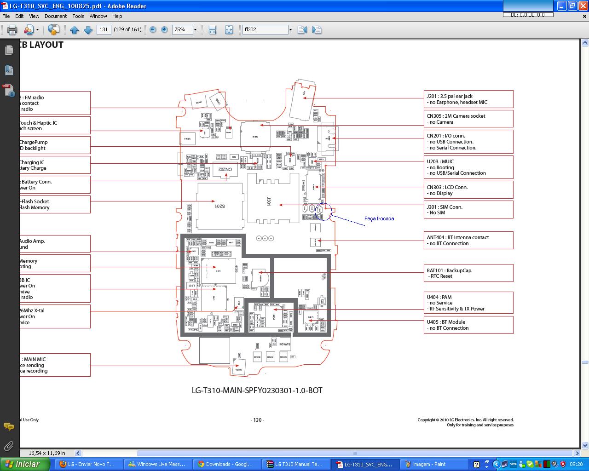Open the Edit menu
Viewport: 589px width, 471px height.
[x=19, y=16]
